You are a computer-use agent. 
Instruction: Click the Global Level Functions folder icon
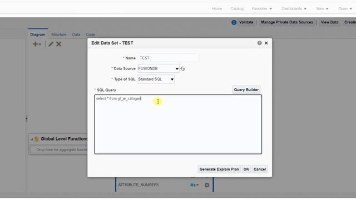point(37,139)
